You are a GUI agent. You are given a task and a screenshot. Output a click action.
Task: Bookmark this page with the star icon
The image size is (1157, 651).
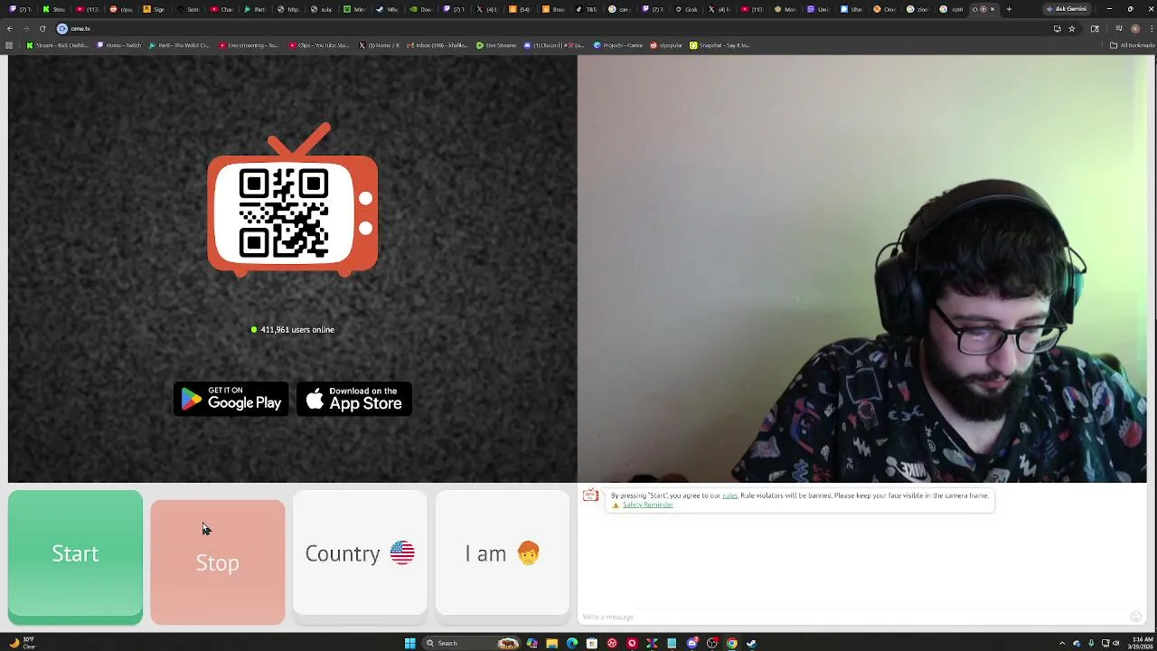click(x=1072, y=29)
